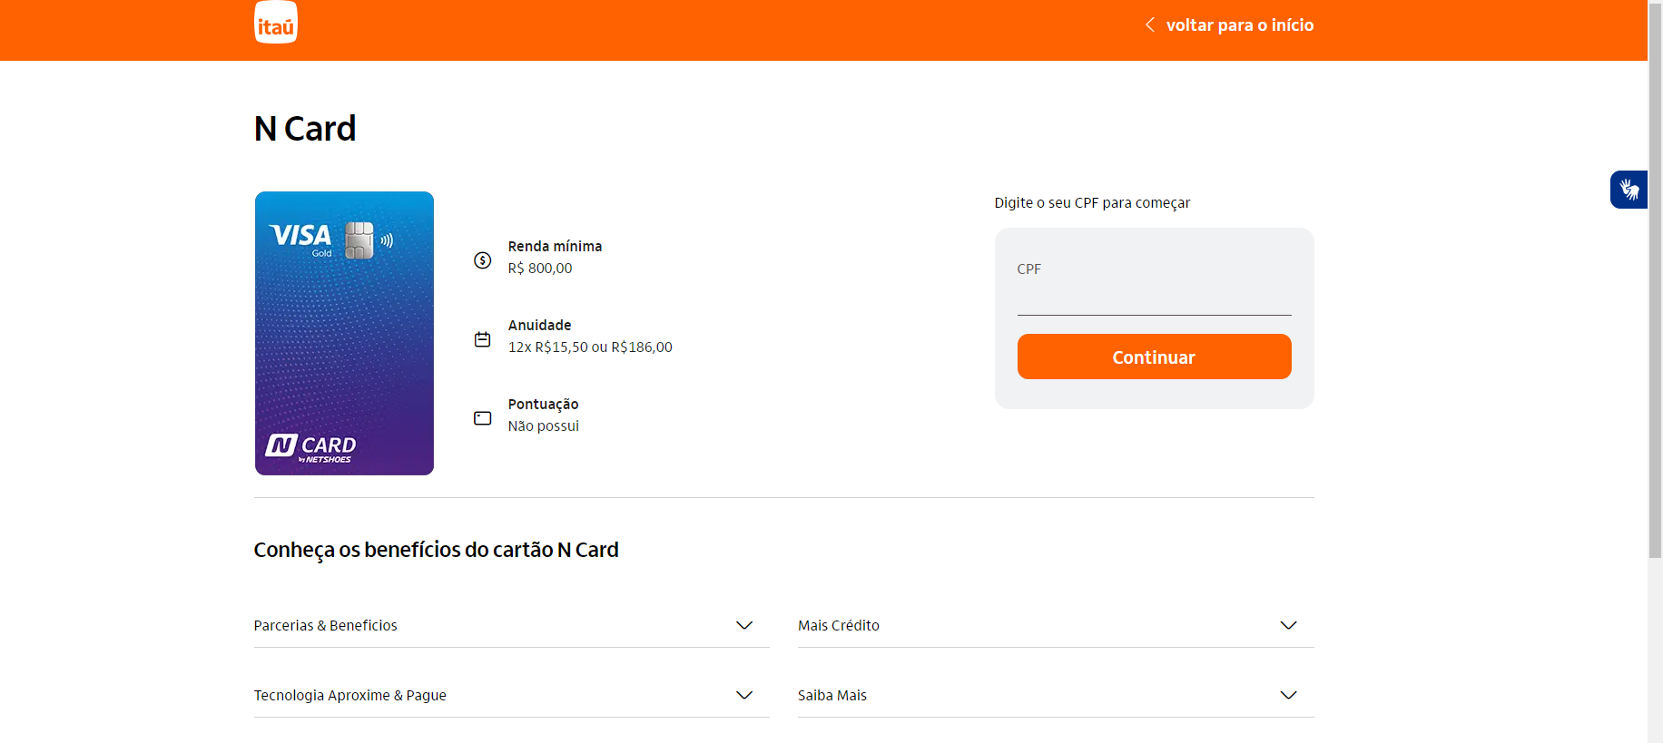Viewport: 1663px width, 743px height.
Task: Click voltar para o início link
Action: point(1239,25)
